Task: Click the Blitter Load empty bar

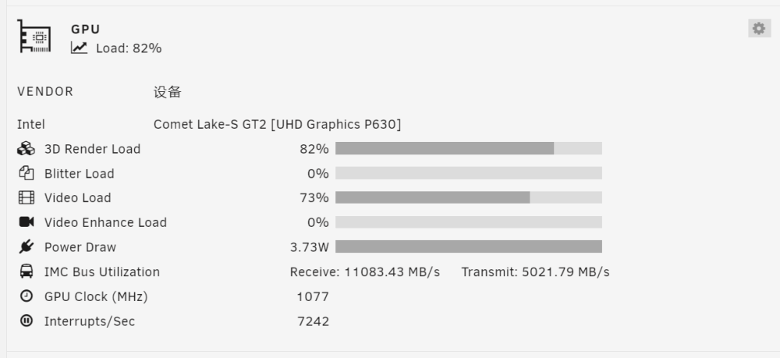Action: click(469, 173)
